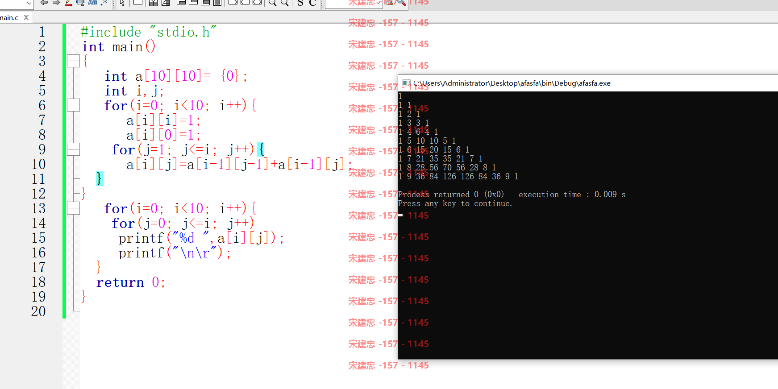
Task: Click 'Process returned 0 (0x0)' console text
Action: pyautogui.click(x=451, y=194)
